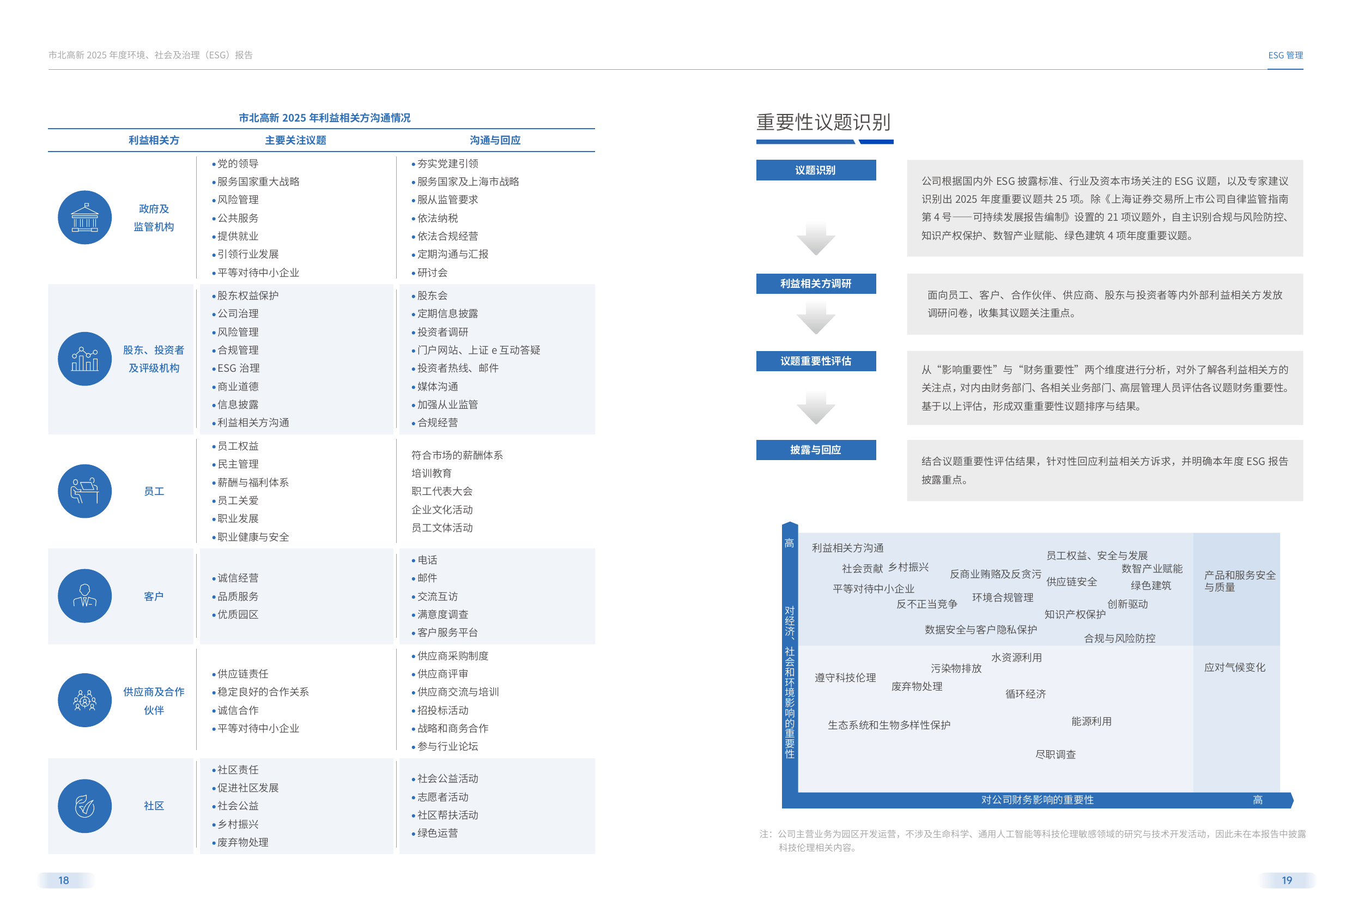Click 生态系统和生物多样性保护 label

point(889,726)
